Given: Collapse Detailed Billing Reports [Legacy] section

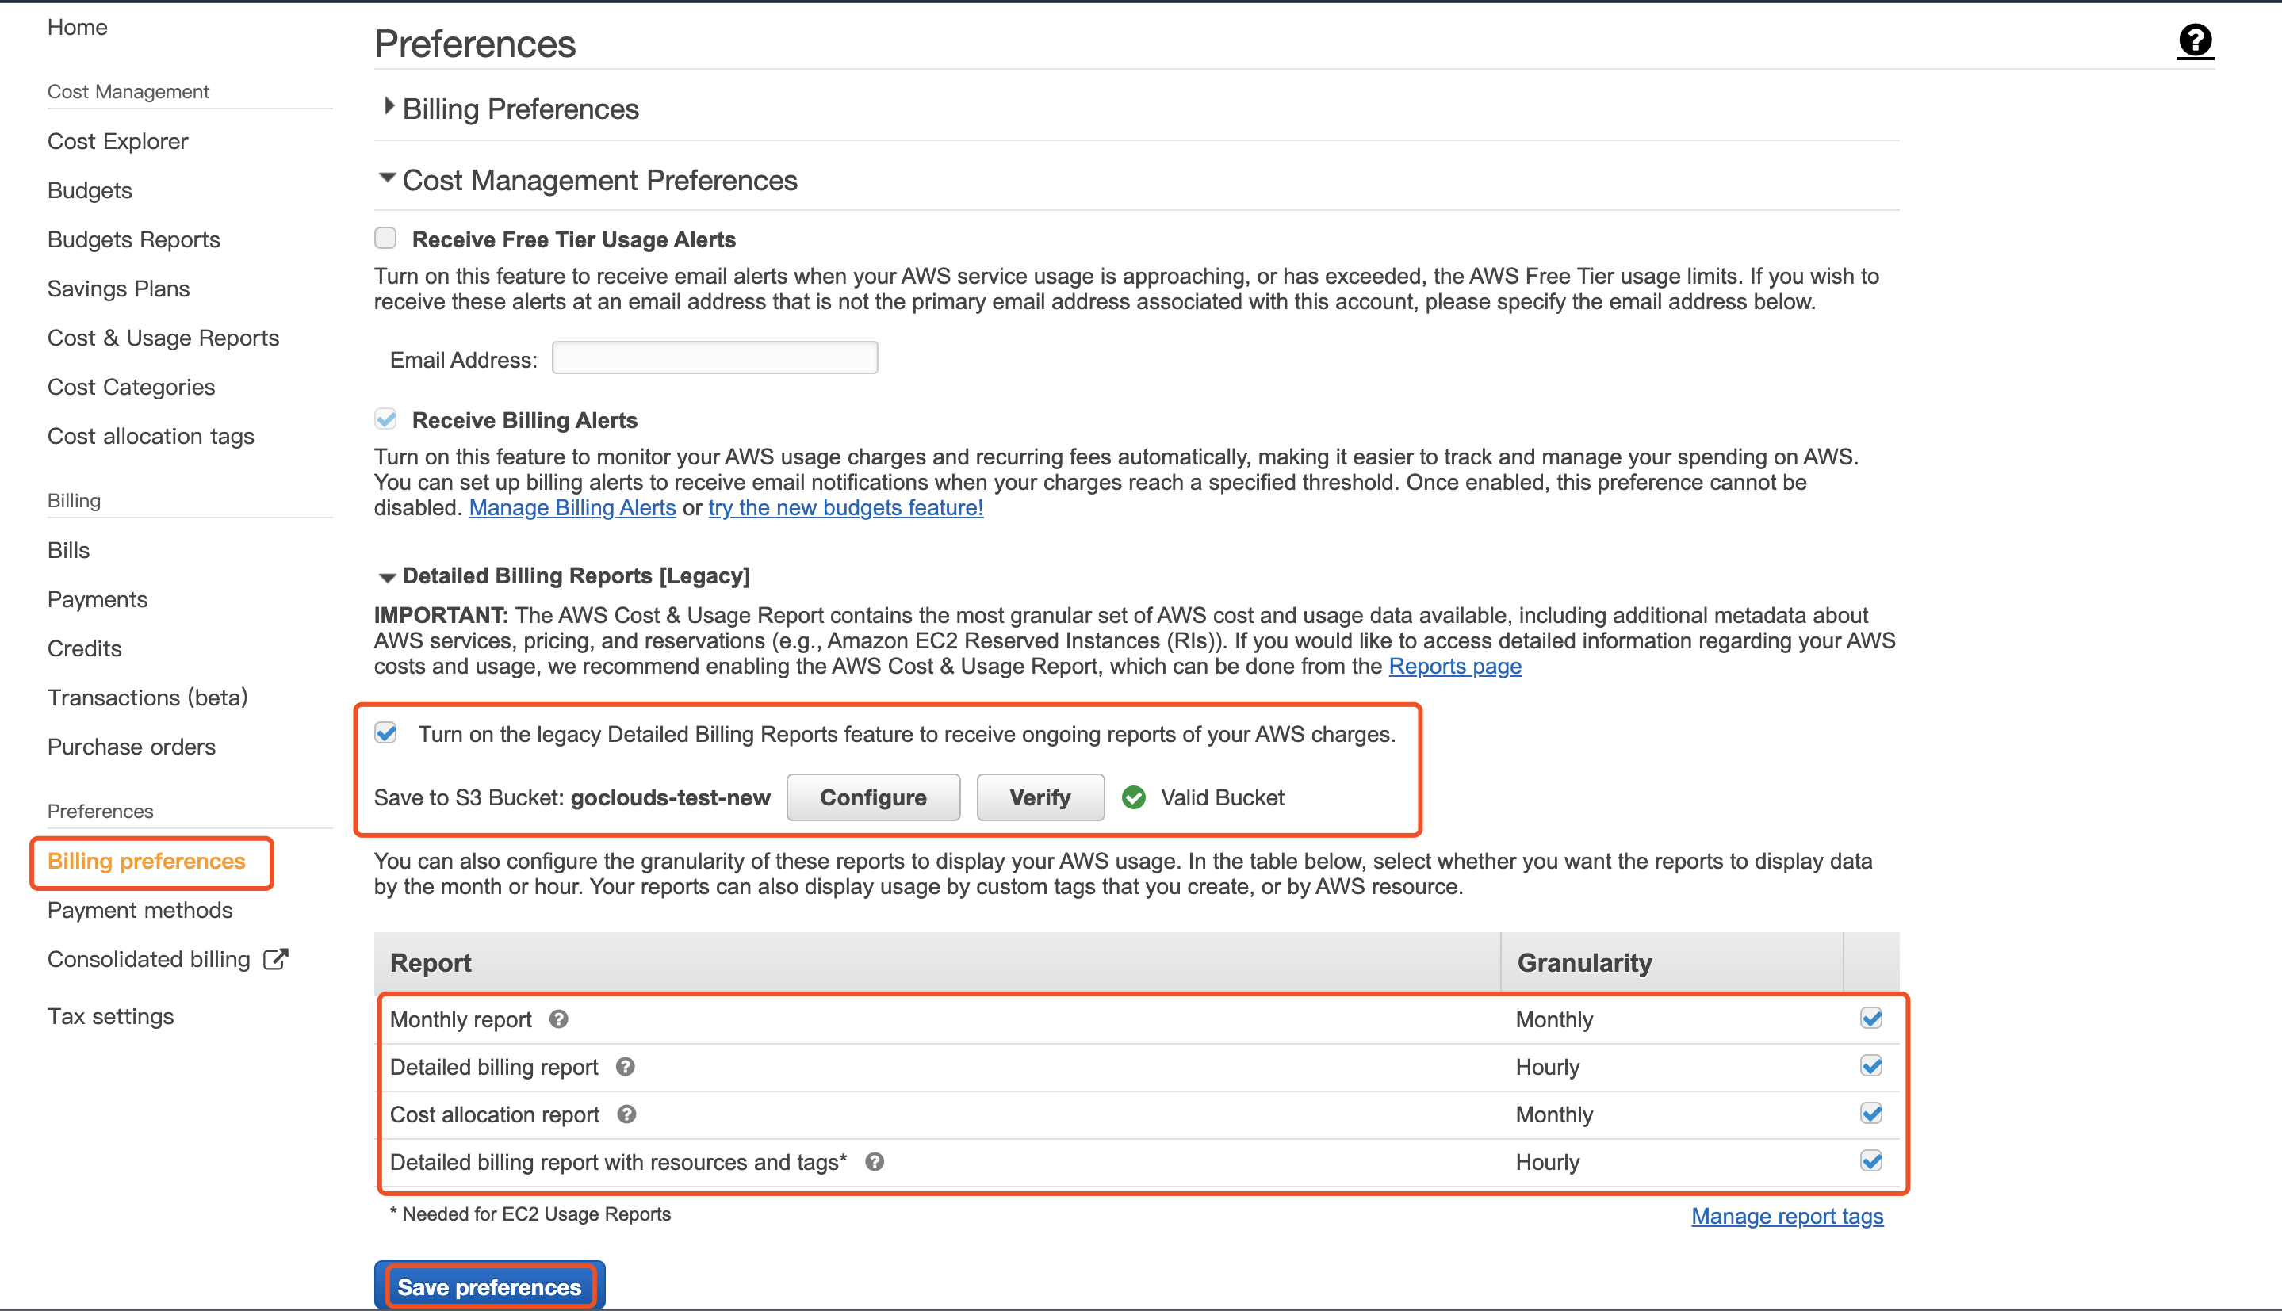Looking at the screenshot, I should (x=387, y=577).
